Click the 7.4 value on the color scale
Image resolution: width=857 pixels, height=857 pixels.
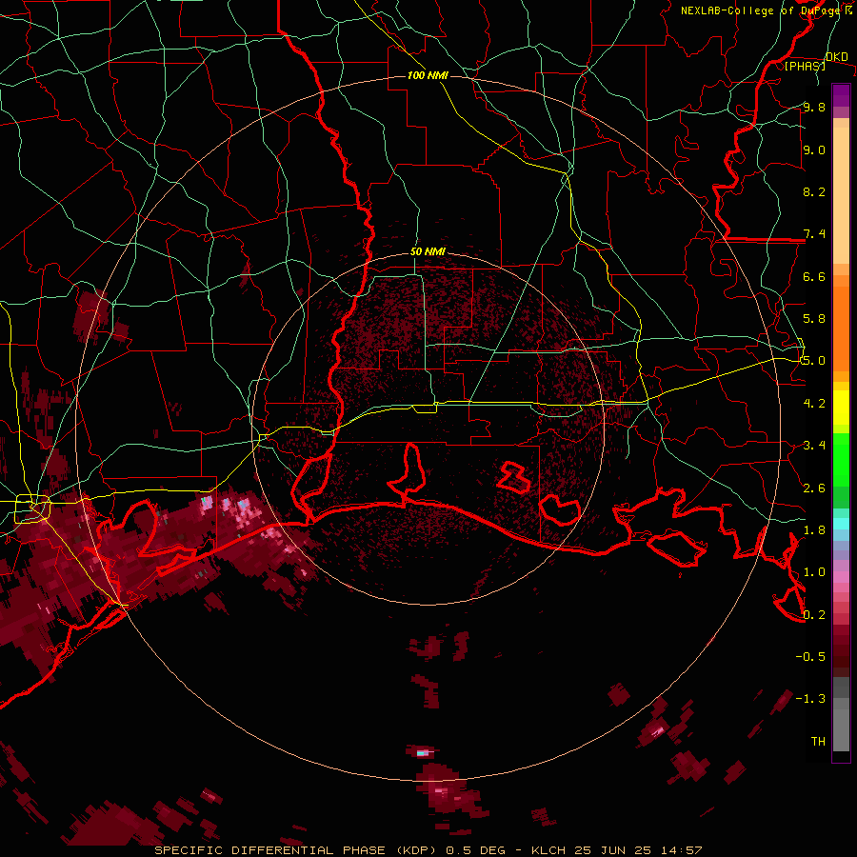pyautogui.click(x=814, y=234)
